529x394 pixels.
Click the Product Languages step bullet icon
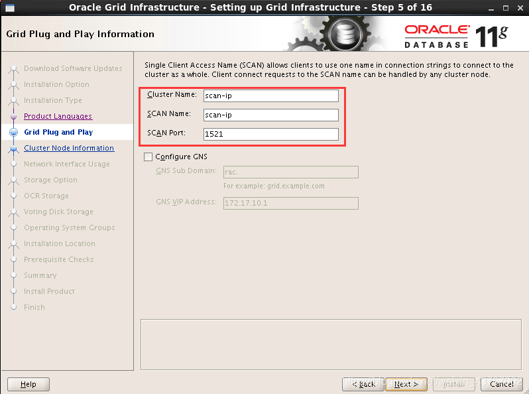pyautogui.click(x=13, y=117)
